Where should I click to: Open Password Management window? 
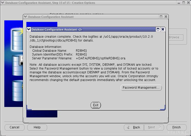(141, 88)
